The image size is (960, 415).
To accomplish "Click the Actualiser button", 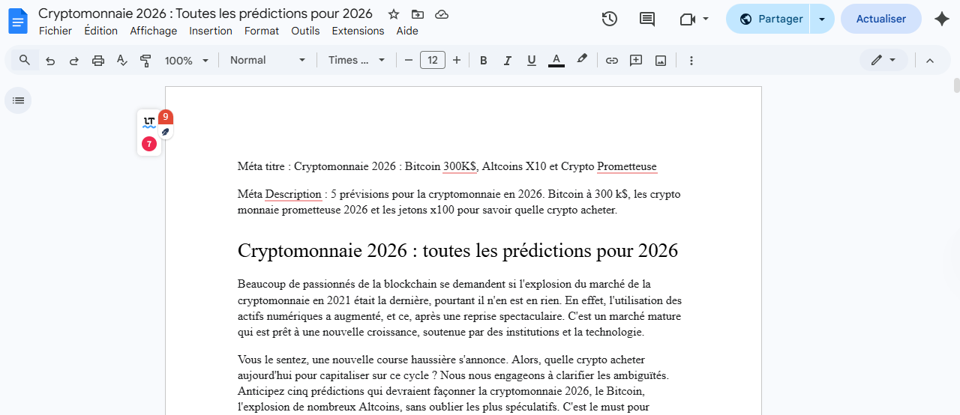I will click(880, 19).
